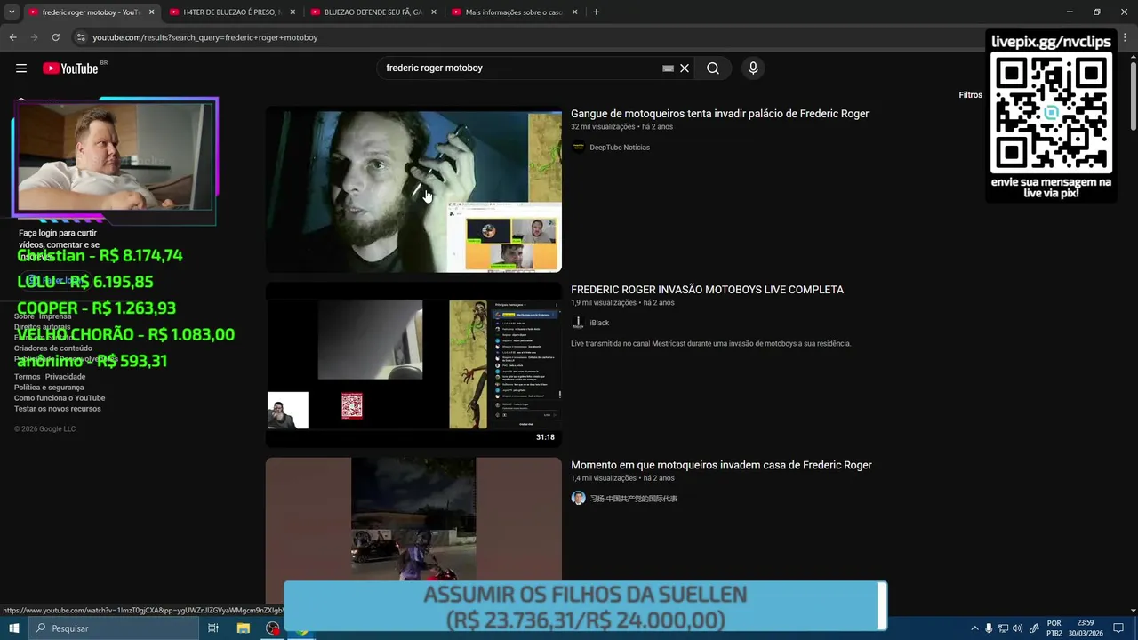Open the 'Privacidade' footer link
Viewport: 1138px width, 640px height.
tap(65, 377)
